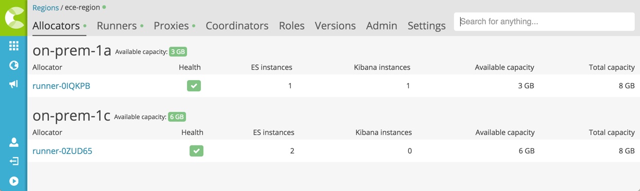The image size is (640, 191).
Task: Switch to the Runners tab
Action: (x=117, y=26)
